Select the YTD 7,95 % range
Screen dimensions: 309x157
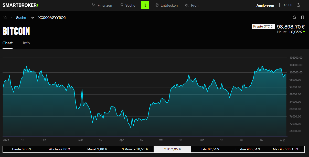(172, 149)
